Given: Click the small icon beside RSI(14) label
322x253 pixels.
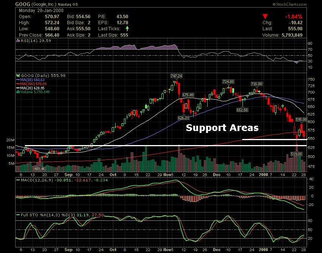Looking at the screenshot, I should coord(18,41).
